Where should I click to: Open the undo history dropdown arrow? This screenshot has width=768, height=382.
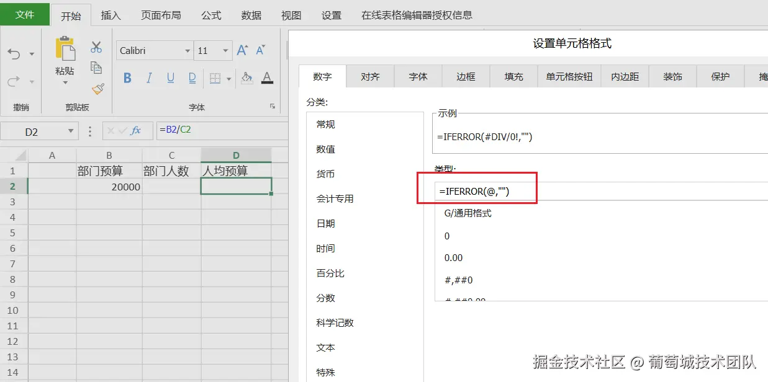[x=32, y=55]
